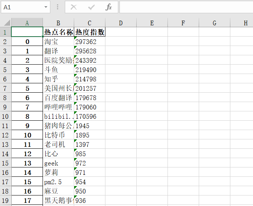The image size is (253, 206).
Task: Select row 1 header
Action: point(5,32)
